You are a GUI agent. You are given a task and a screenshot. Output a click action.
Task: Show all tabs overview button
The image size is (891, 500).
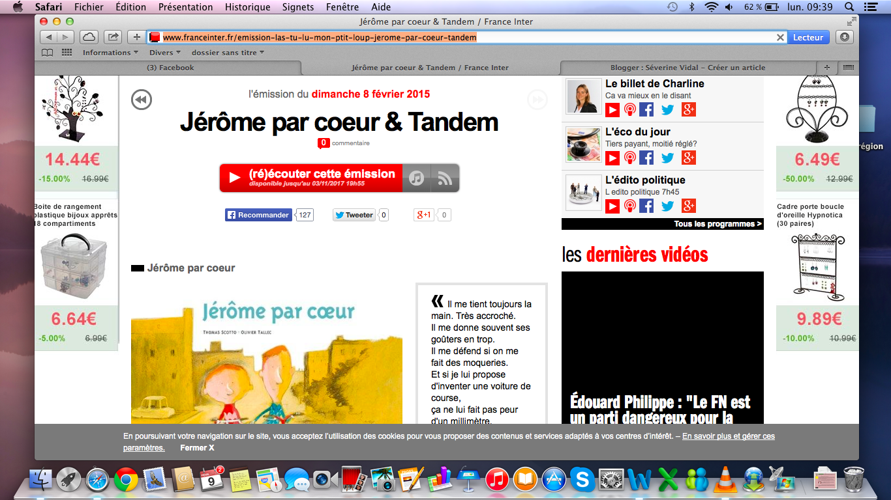coord(848,68)
